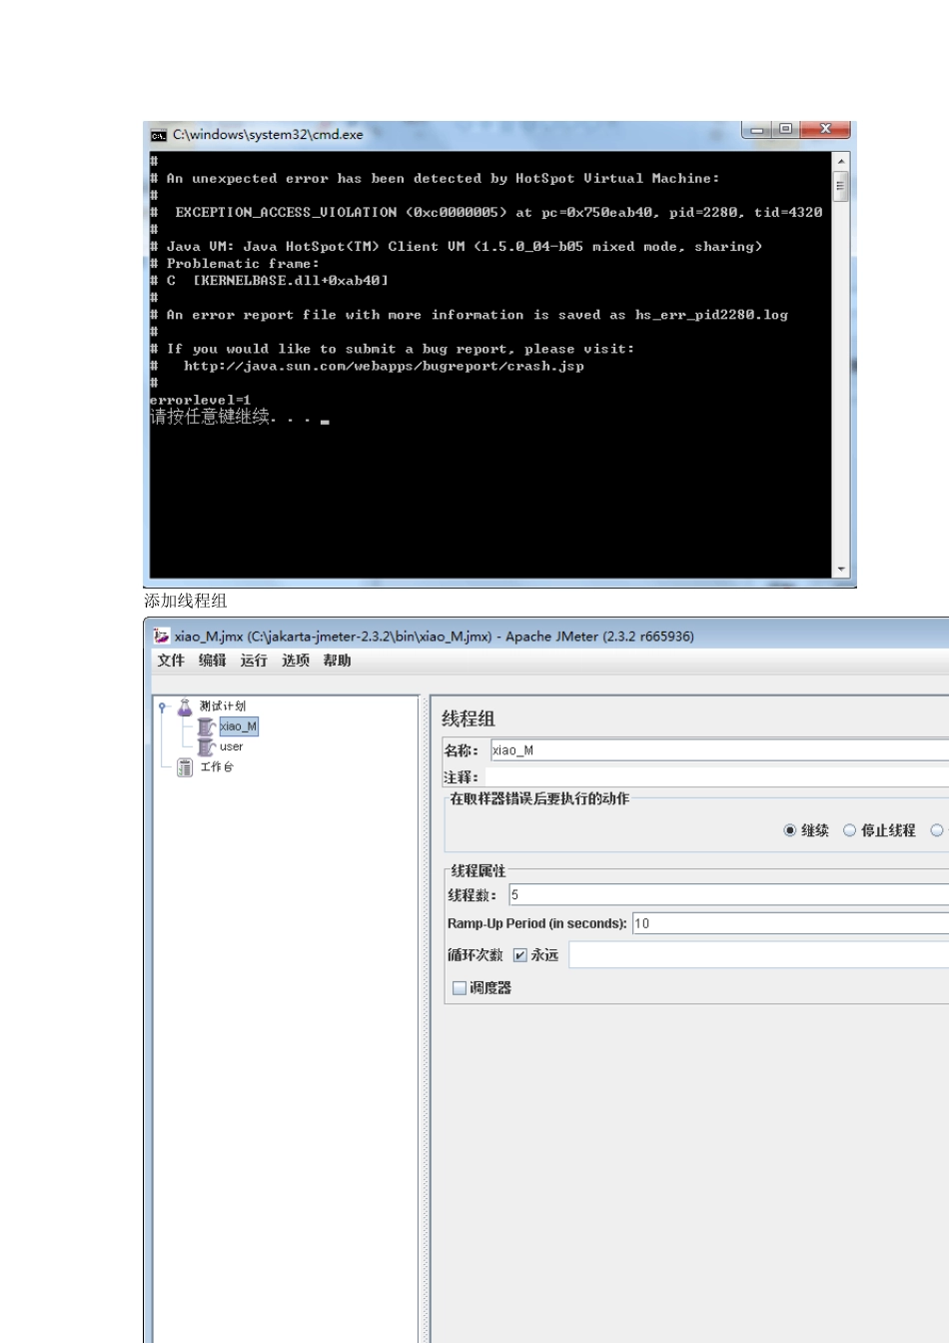Open the 帮助 menu
Image resolution: width=949 pixels, height=1343 pixels.
(337, 661)
